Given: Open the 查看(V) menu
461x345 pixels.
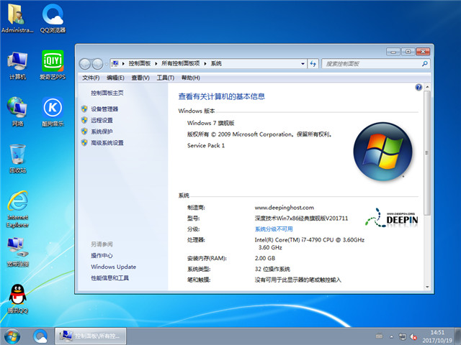Looking at the screenshot, I should (x=140, y=78).
